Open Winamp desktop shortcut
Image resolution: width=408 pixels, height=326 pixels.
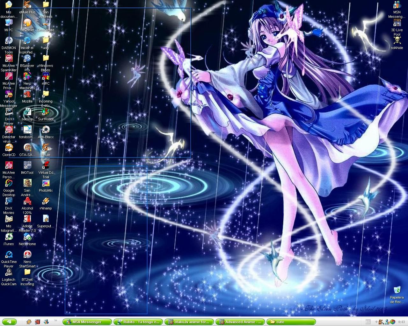[x=46, y=203]
